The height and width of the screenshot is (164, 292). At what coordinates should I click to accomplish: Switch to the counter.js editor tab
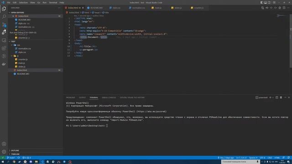click(198, 8)
